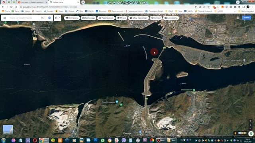Image resolution: width=255 pixels, height=143 pixels.
Task: Open the Словари bookmark
Action: (x=49, y=11)
